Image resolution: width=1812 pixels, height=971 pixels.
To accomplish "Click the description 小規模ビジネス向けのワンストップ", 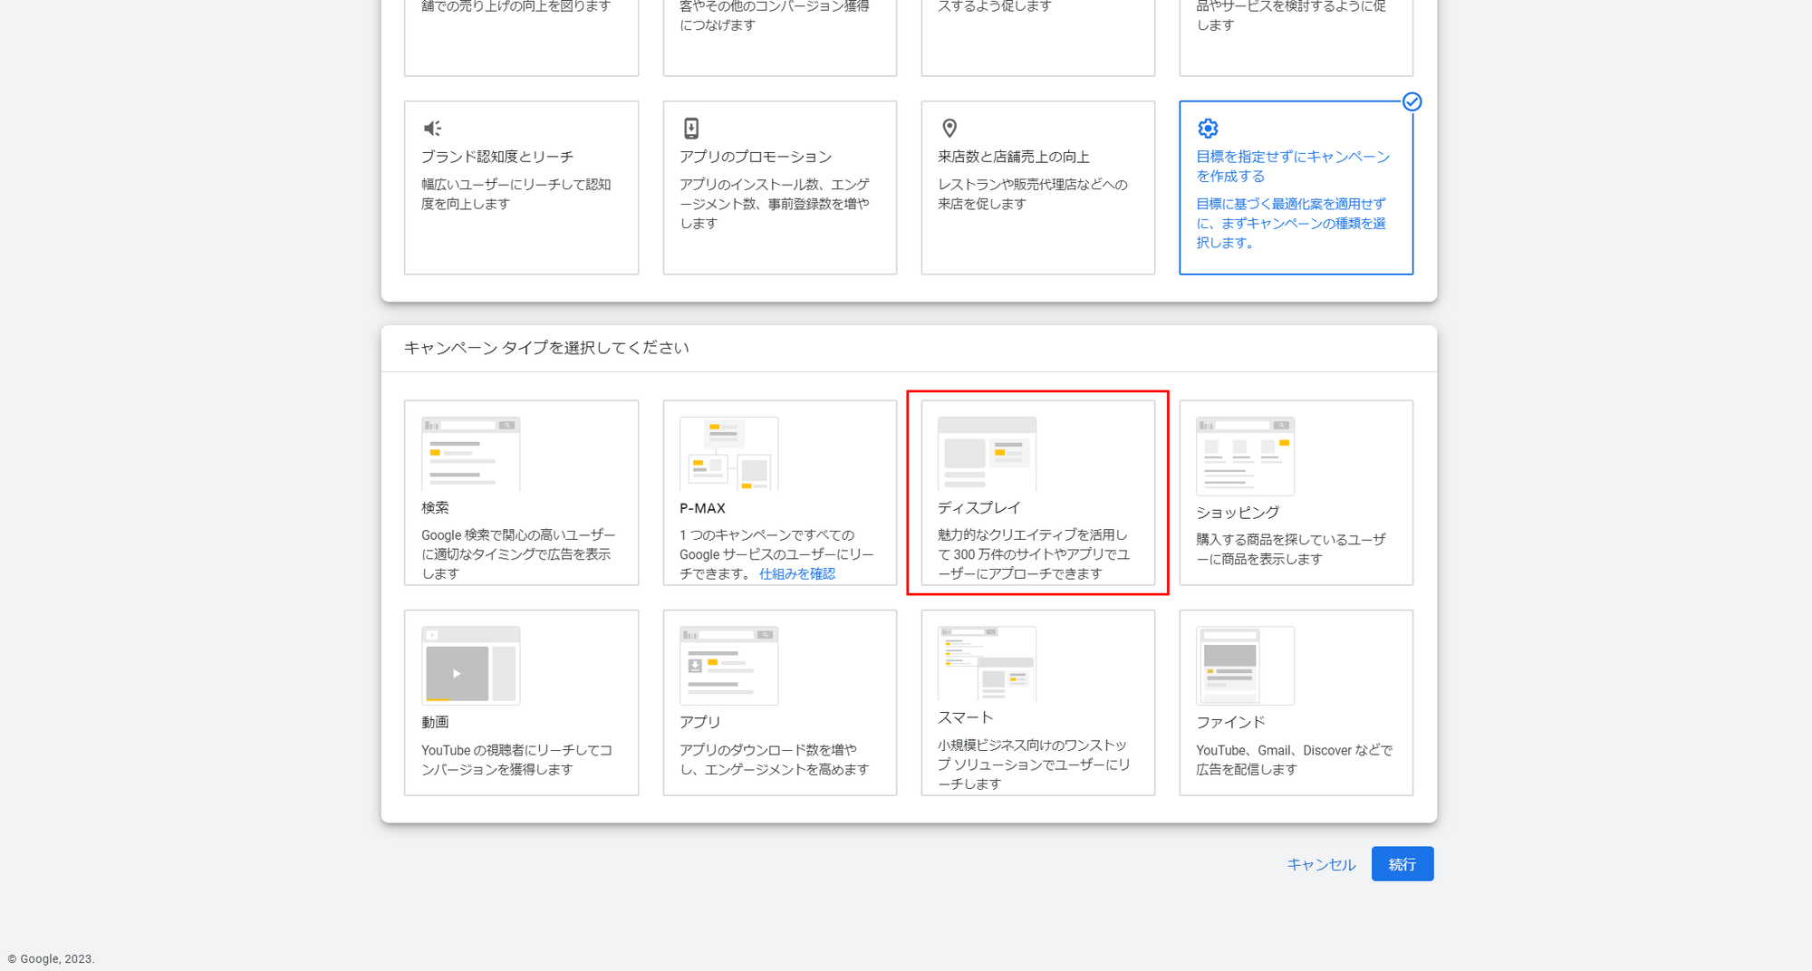I will [1034, 764].
